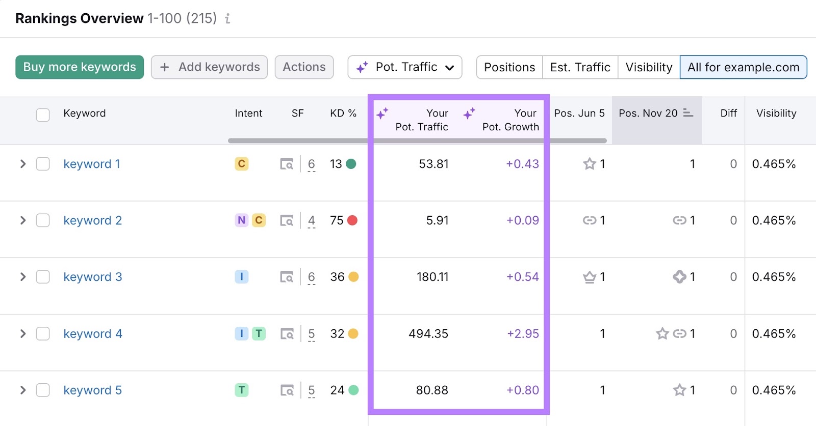Expand row details for keyword 5
The image size is (816, 426).
23,390
